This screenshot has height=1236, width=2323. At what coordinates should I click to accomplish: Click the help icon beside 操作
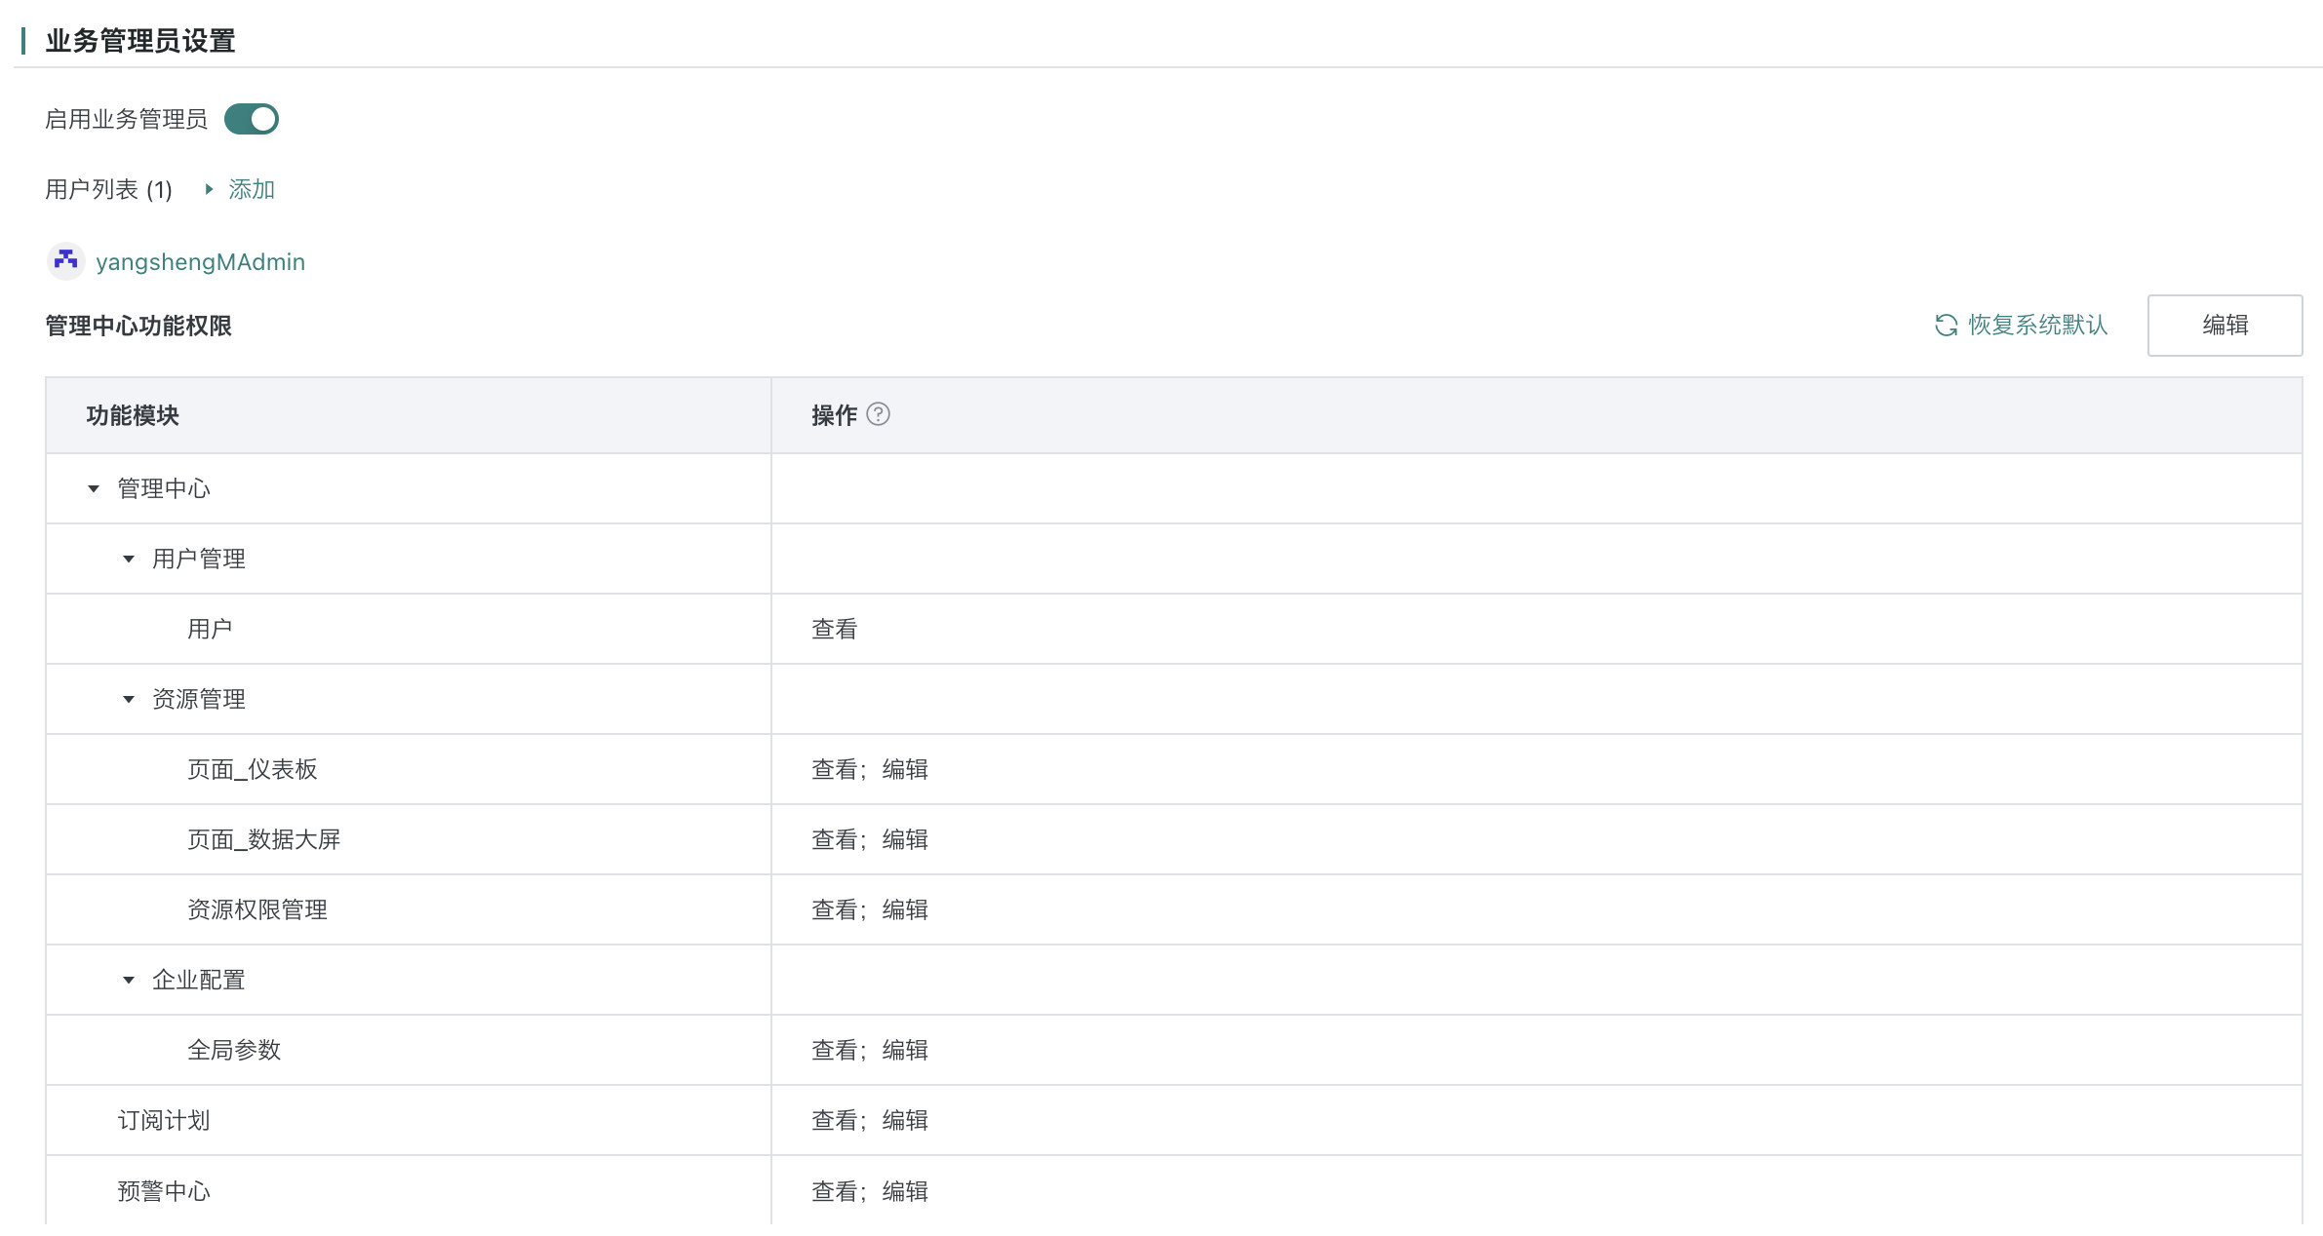click(878, 414)
